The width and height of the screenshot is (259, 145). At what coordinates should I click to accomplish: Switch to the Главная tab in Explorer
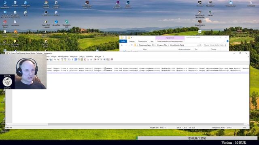tap(132, 41)
